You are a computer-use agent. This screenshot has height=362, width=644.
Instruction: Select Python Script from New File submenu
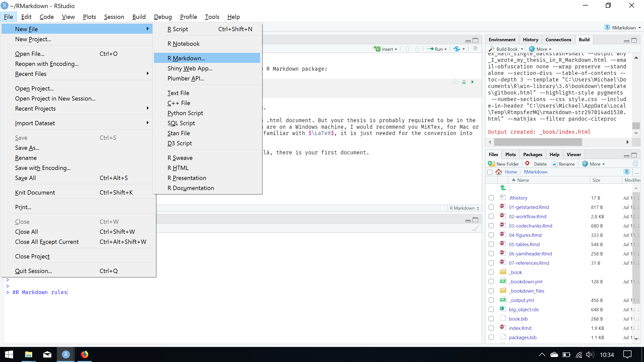tap(207, 113)
